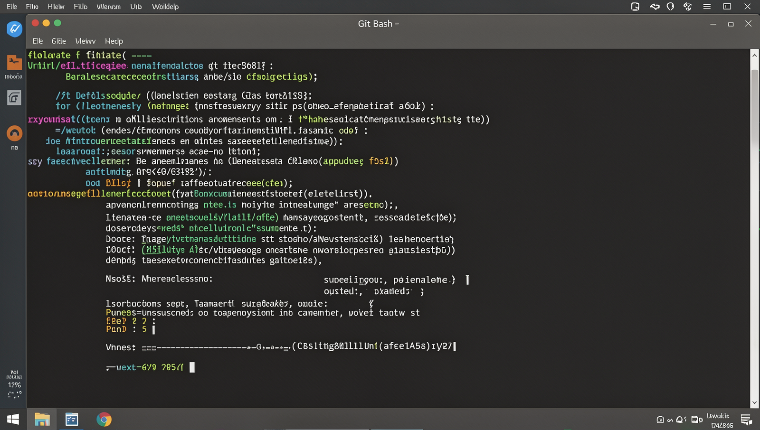
Task: Click the Git Bash window title
Action: pos(378,24)
